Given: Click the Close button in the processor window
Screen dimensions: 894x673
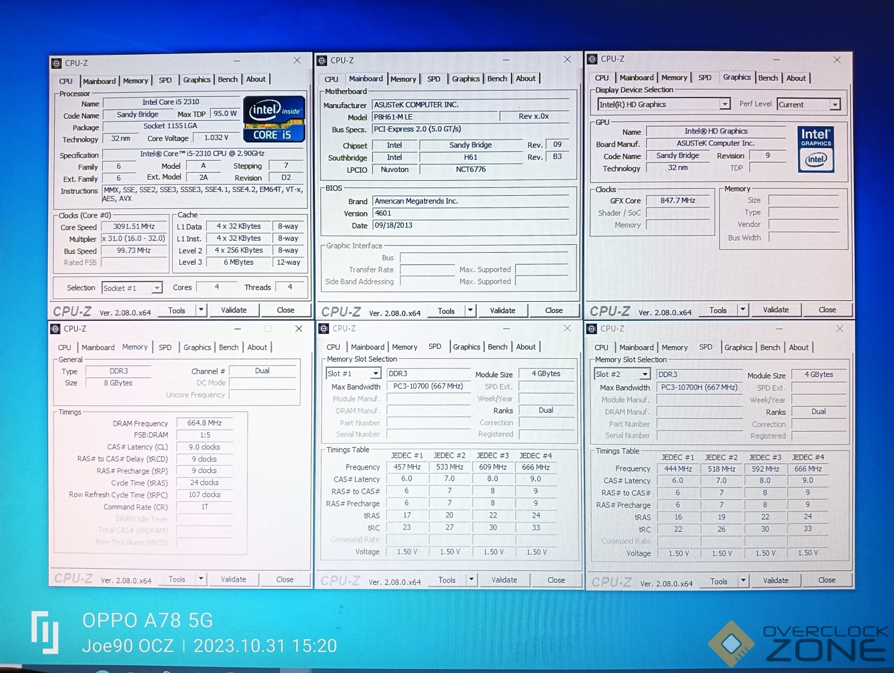Looking at the screenshot, I should point(285,310).
